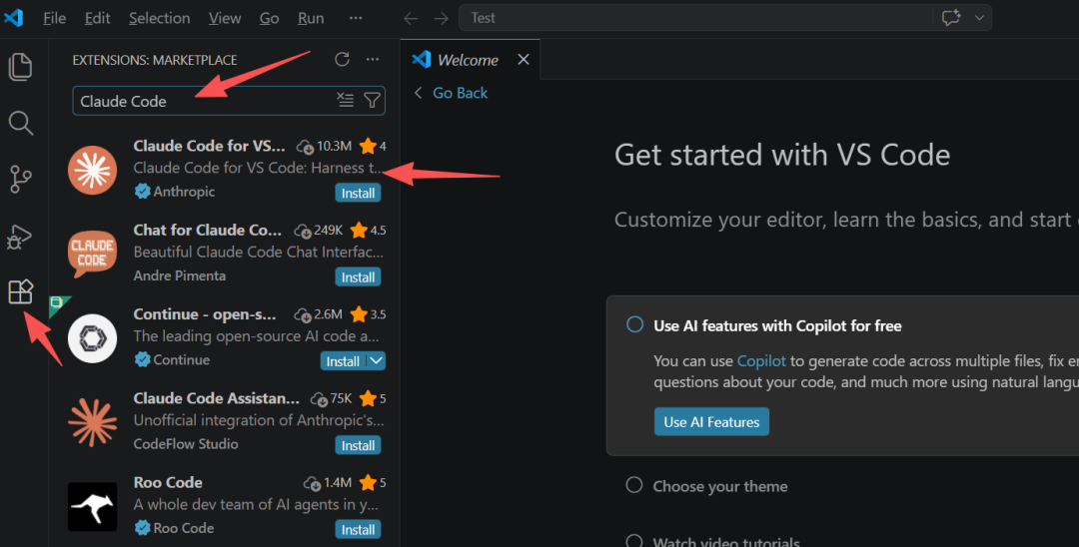Open additional menu items via the ellipsis

point(355,18)
